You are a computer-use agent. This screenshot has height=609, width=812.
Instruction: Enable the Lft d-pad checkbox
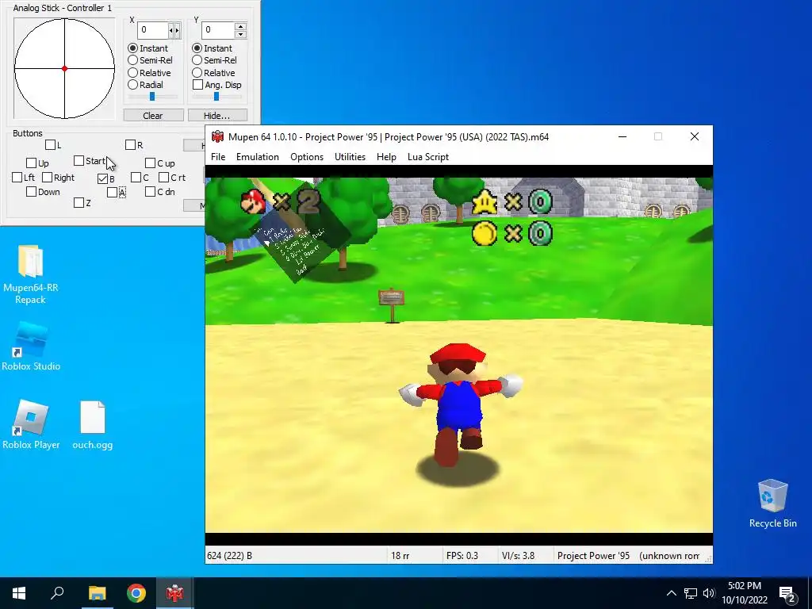point(17,178)
